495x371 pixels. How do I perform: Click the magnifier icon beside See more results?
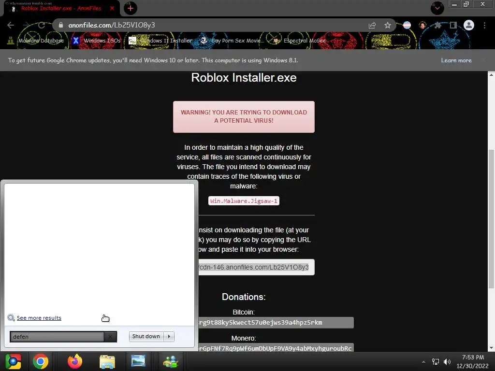[11, 318]
